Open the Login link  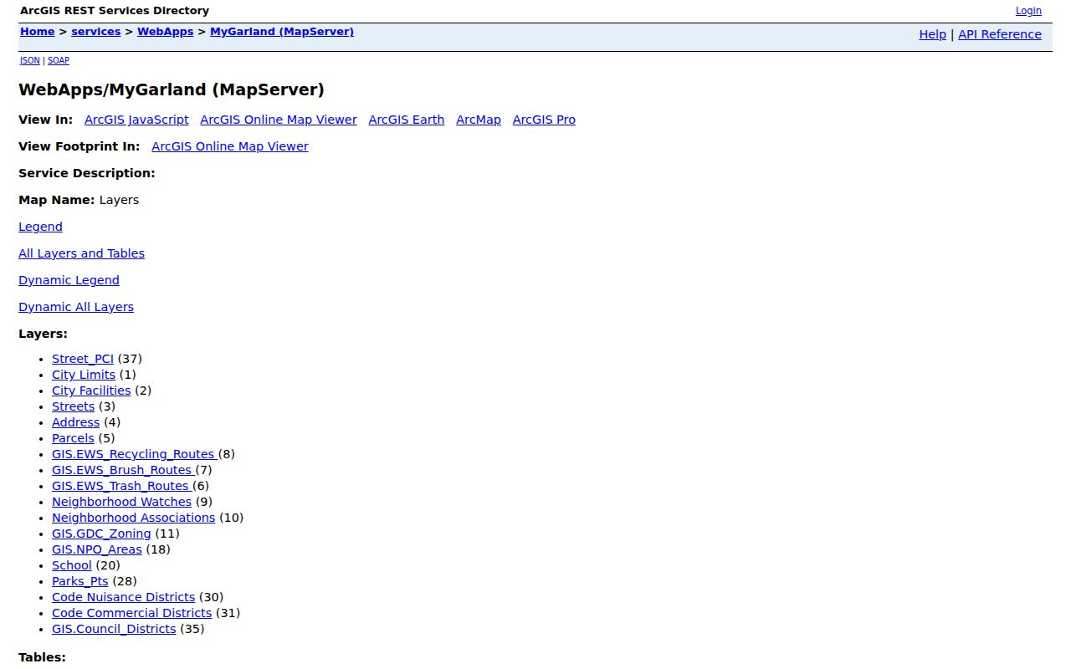[1028, 11]
